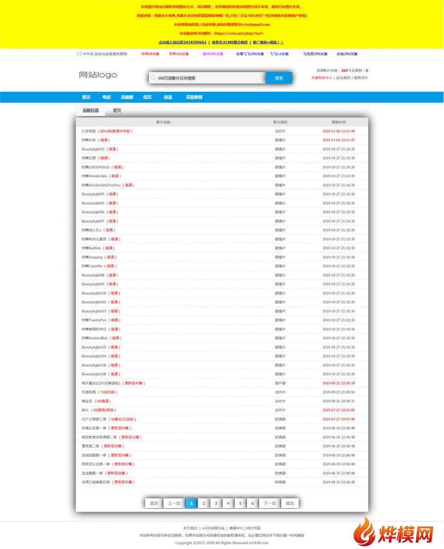Click the bookmark icon beside welcome greeting
The width and height of the screenshot is (444, 549).
click(x=79, y=54)
